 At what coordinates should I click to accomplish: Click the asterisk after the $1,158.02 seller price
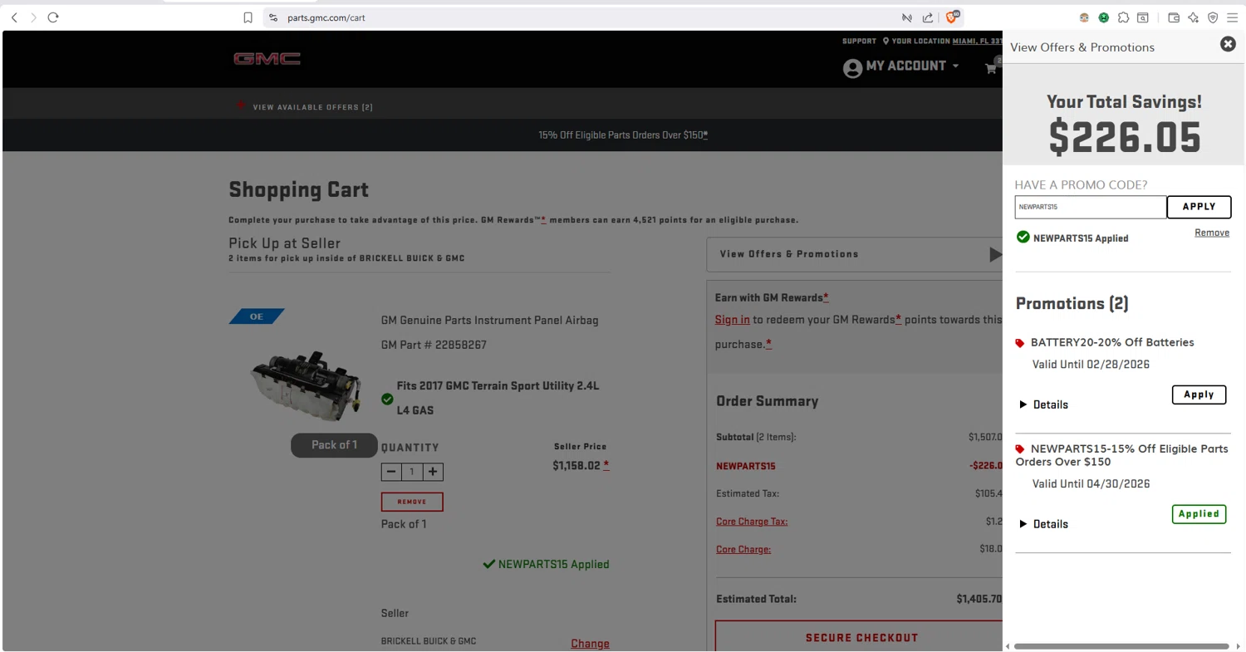(x=606, y=465)
